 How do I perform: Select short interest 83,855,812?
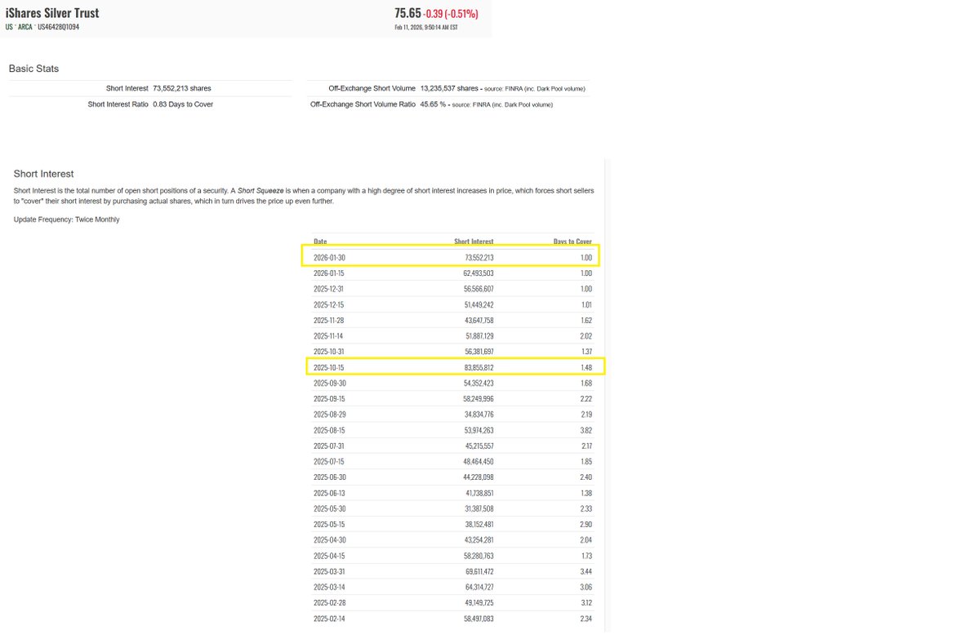point(478,368)
